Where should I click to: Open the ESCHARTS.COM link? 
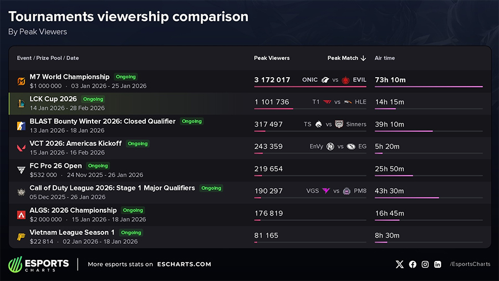(x=184, y=264)
